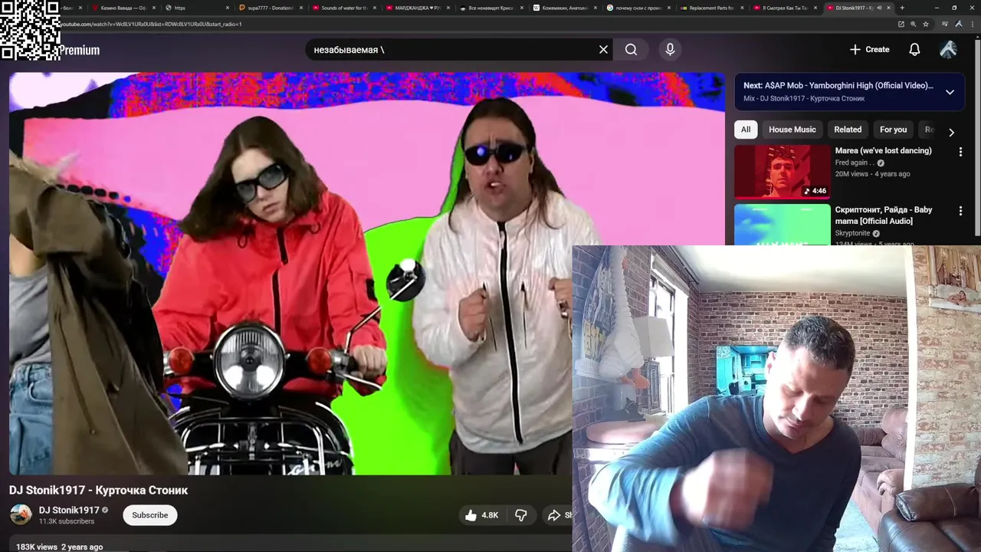Open options for the Marea video
Screen dimensions: 981x552
point(960,152)
